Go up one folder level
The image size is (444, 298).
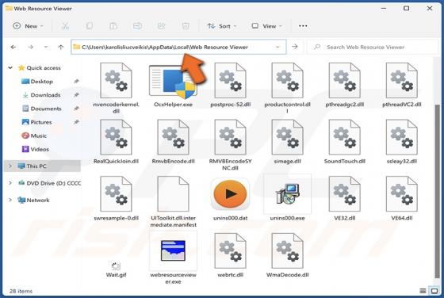(61, 47)
